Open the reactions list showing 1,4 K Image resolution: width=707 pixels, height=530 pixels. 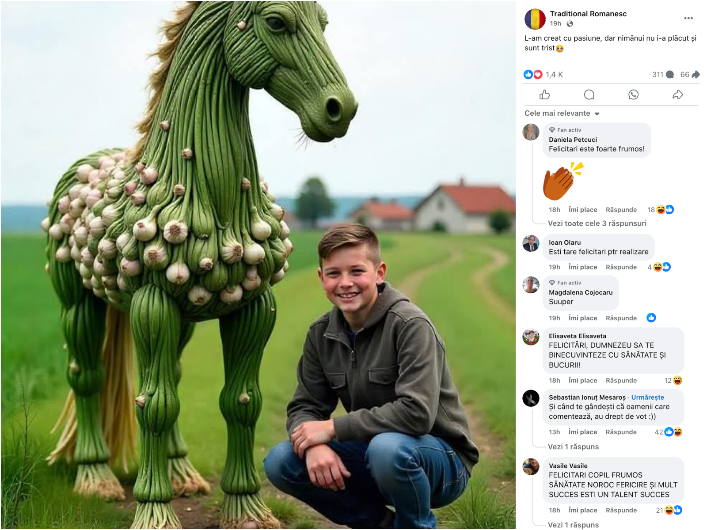[x=544, y=75]
